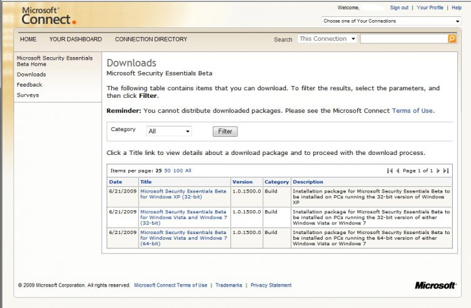Screen dimensions: 471x308
Task: Go to next page pagination arrow
Action: coord(438,171)
